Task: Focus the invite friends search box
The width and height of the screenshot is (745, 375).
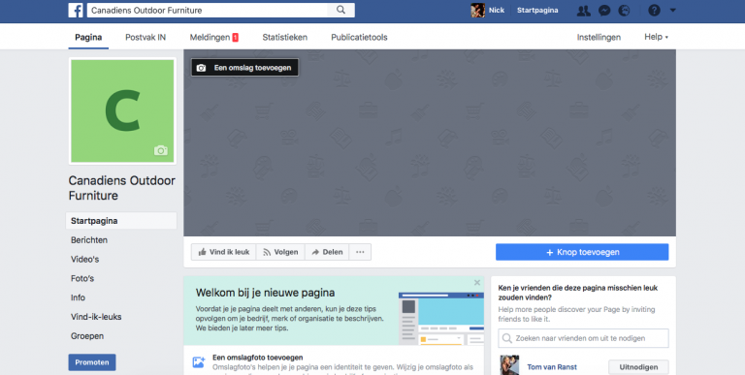Action: click(x=583, y=338)
